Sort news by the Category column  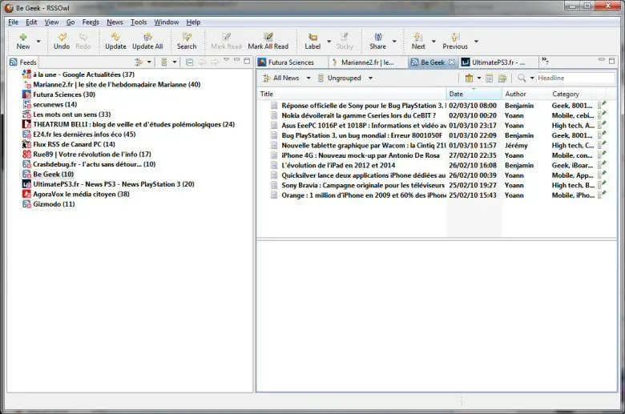572,94
